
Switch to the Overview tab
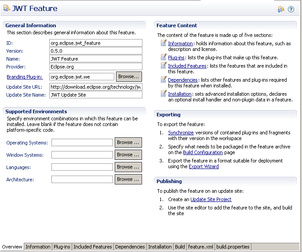tap(12, 247)
